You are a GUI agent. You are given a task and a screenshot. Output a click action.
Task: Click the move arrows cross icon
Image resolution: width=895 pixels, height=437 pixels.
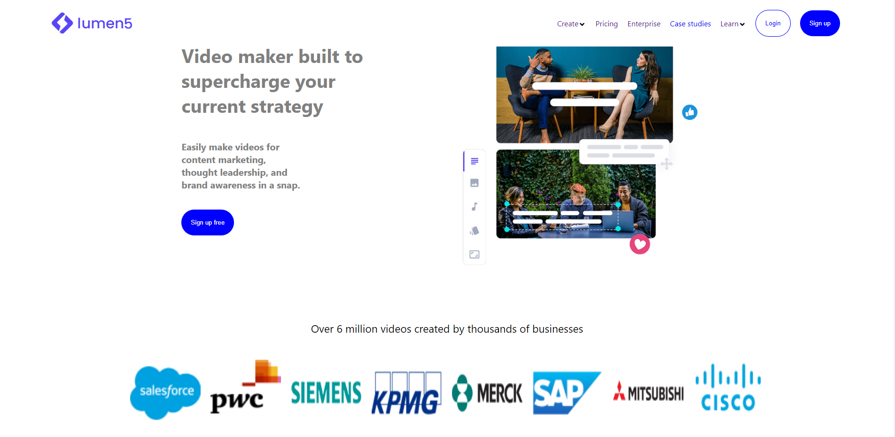[667, 164]
